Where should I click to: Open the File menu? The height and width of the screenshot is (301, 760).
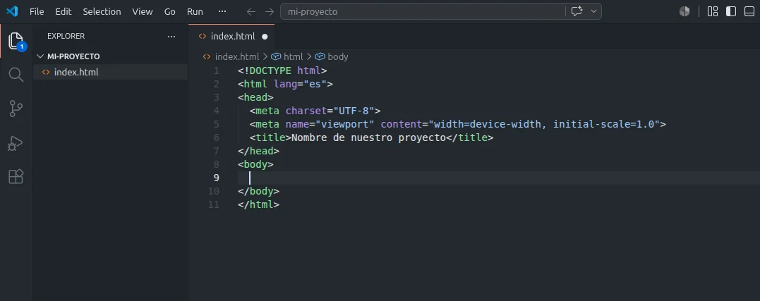[37, 11]
